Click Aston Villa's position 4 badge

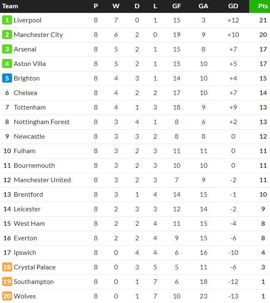pos(7,64)
